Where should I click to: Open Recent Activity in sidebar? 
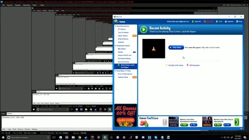[x=123, y=62]
